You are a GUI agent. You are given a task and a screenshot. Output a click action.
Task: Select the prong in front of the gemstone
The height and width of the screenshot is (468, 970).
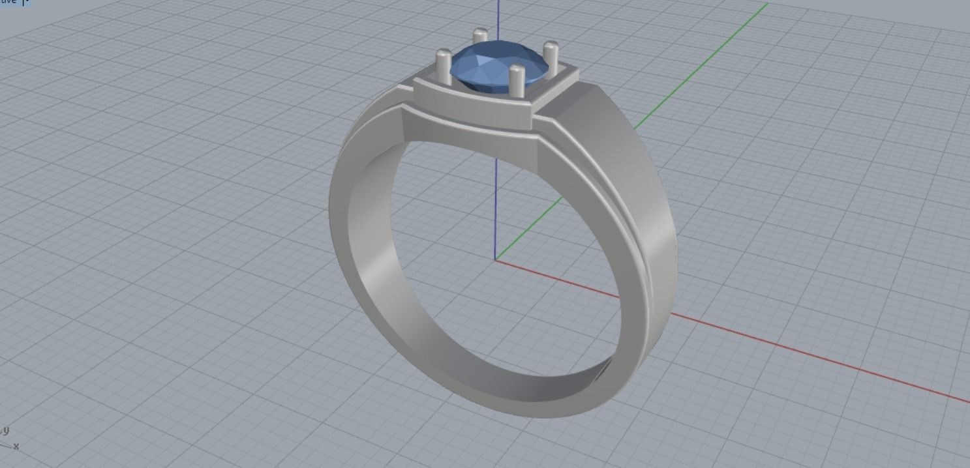[517, 81]
